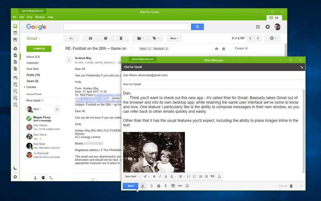Remove the Inbox label from conversation
Screen dimensions: 321x201
pyautogui.click(x=150, y=49)
